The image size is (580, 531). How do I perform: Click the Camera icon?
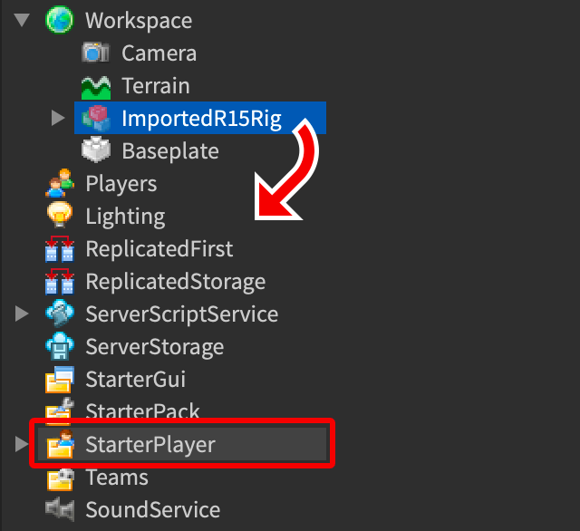(96, 53)
